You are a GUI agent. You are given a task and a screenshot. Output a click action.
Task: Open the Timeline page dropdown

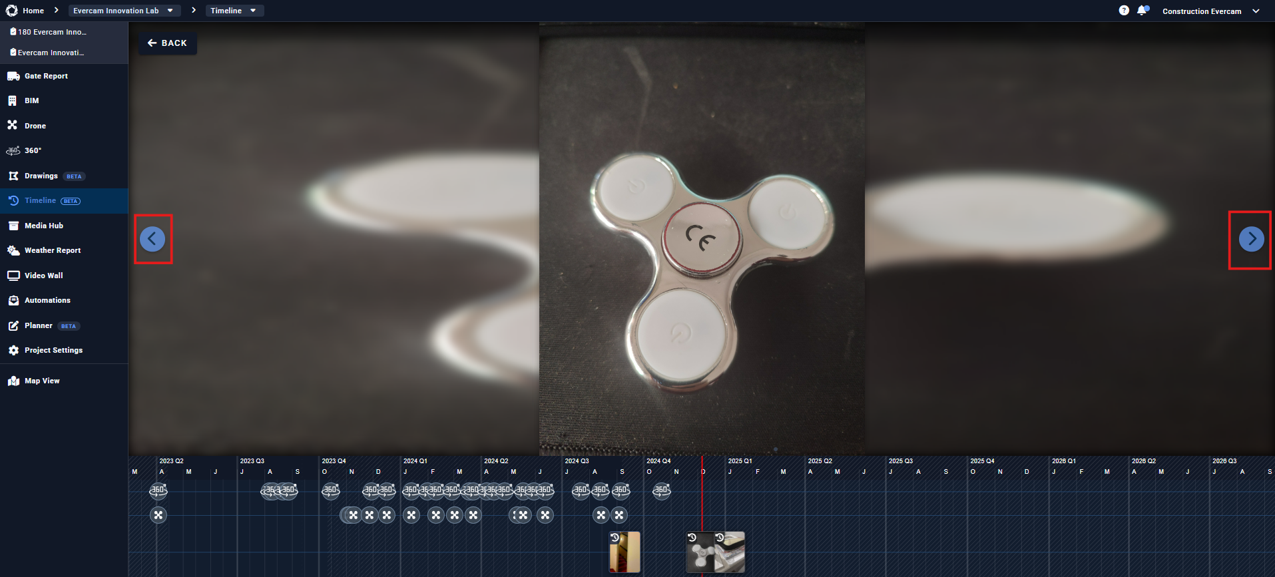click(234, 11)
